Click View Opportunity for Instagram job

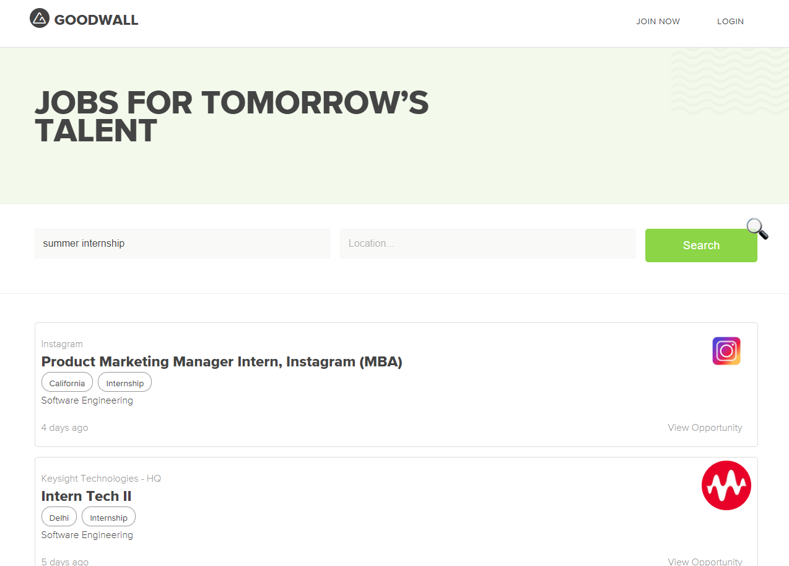pos(704,428)
